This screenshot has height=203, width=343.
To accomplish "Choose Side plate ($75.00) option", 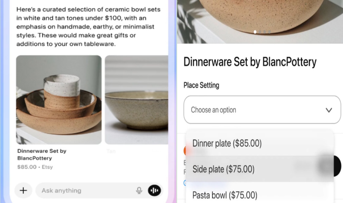I will click(223, 169).
